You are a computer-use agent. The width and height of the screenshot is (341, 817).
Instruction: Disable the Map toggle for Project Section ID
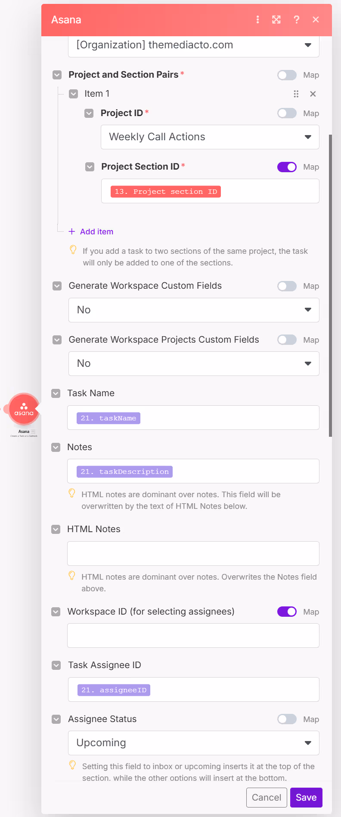coord(287,167)
